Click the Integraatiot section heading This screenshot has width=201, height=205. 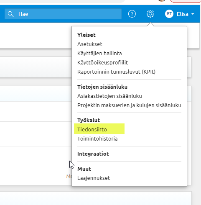pos(93,154)
